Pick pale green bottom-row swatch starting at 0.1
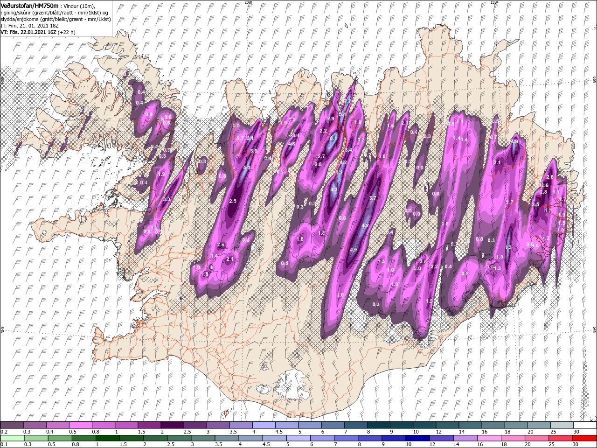Image resolution: width=597 pixels, height=448 pixels. tap(12, 438)
